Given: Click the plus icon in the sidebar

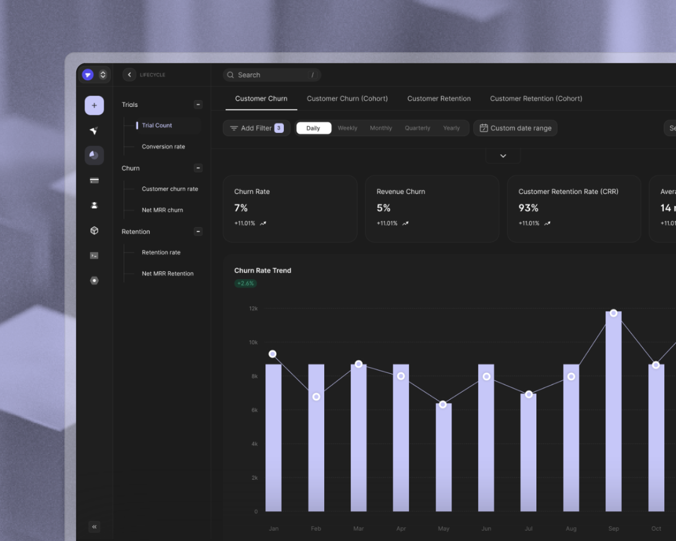Looking at the screenshot, I should click(x=94, y=105).
